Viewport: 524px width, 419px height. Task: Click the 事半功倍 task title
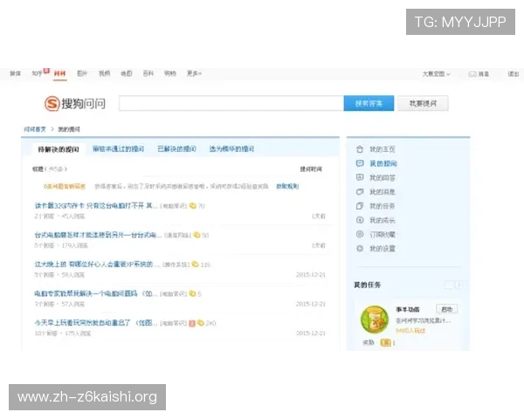click(x=407, y=309)
